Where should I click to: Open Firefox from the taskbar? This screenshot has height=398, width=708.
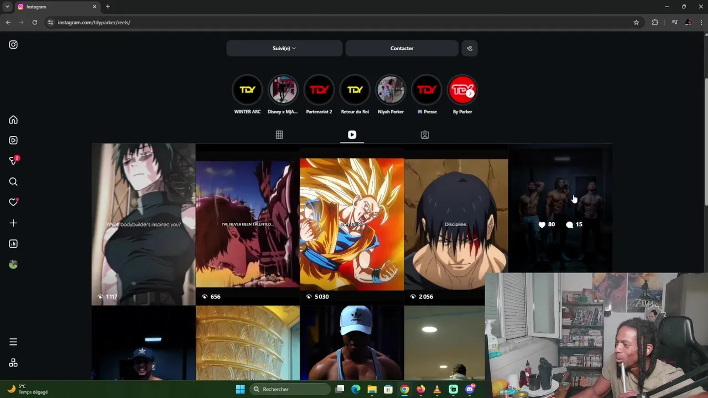click(x=421, y=389)
